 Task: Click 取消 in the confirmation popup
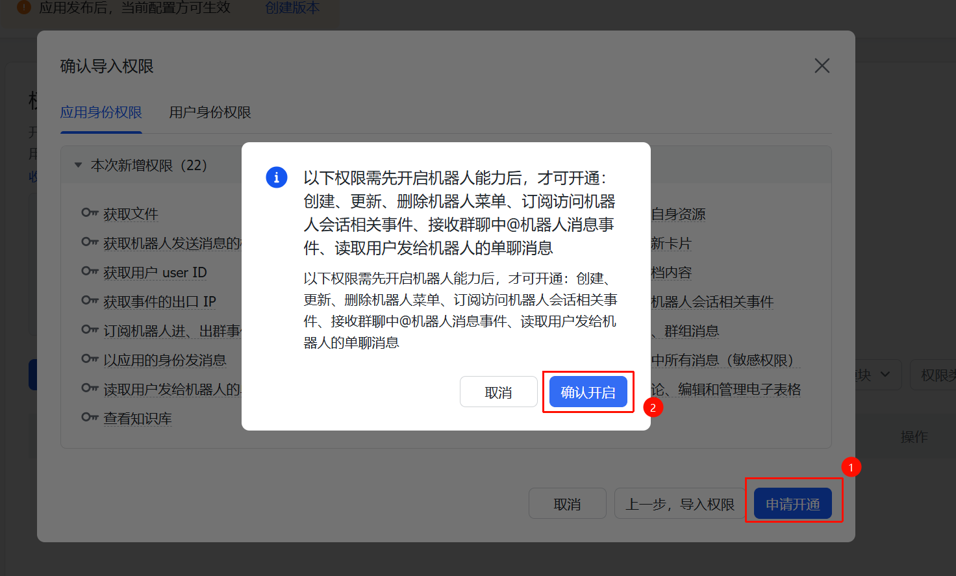(x=498, y=392)
